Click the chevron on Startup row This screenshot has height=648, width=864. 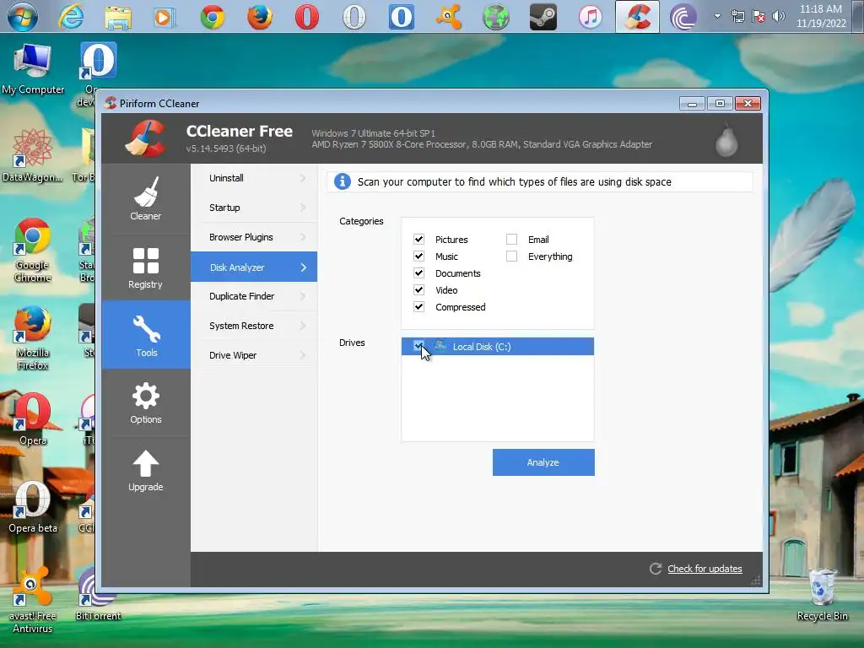pos(303,208)
